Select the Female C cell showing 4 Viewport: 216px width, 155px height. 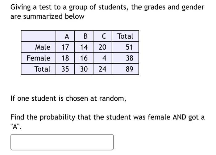pyautogui.click(x=102, y=58)
